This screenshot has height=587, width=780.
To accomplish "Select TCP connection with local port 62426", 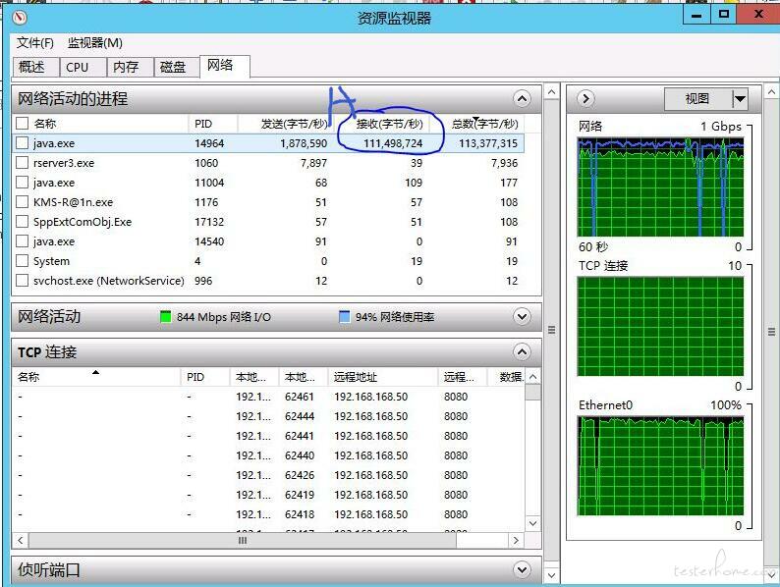I will pos(268,475).
